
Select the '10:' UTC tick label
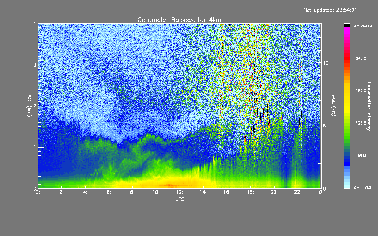point(156,192)
